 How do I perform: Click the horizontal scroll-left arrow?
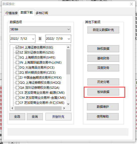[x=12, y=108]
